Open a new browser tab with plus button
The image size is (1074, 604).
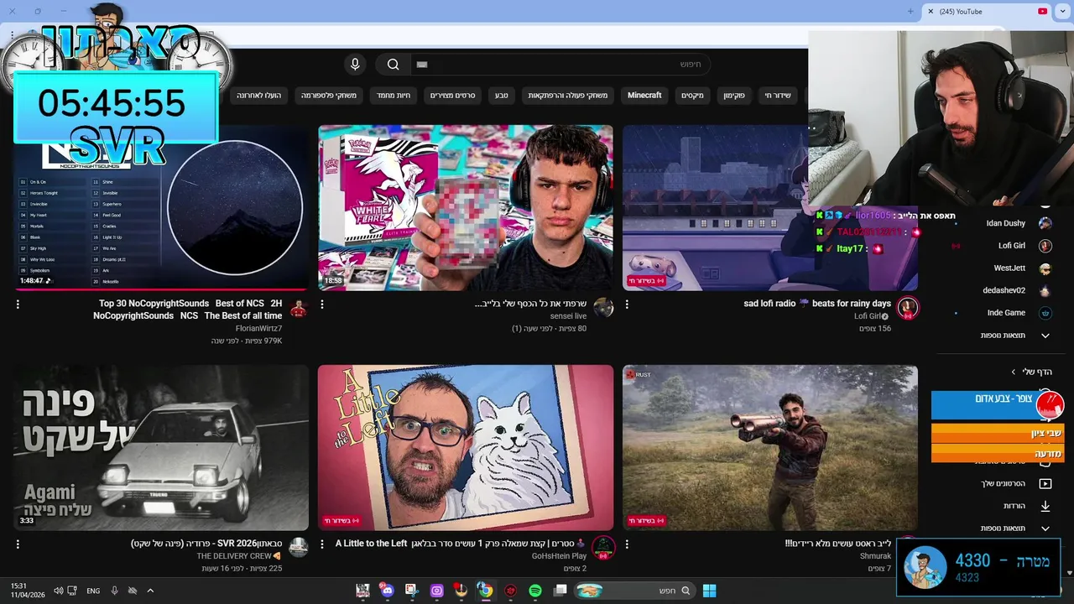point(910,11)
